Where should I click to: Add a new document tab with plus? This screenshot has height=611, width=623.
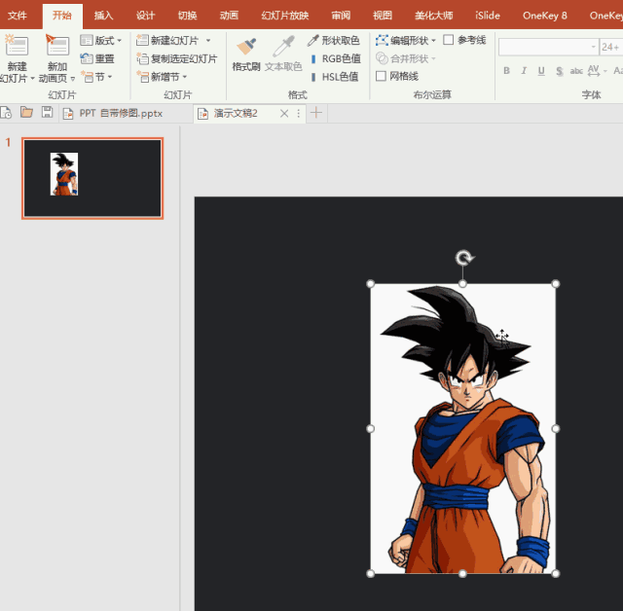tap(316, 113)
